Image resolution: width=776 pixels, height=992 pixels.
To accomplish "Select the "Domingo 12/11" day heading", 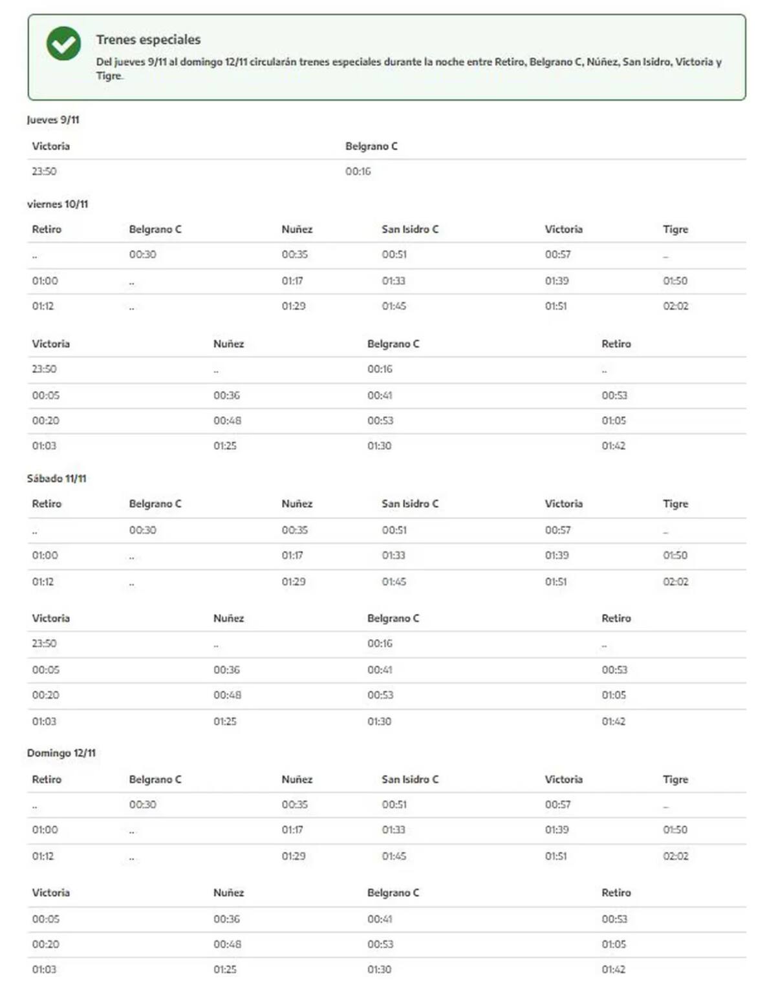I will point(61,753).
